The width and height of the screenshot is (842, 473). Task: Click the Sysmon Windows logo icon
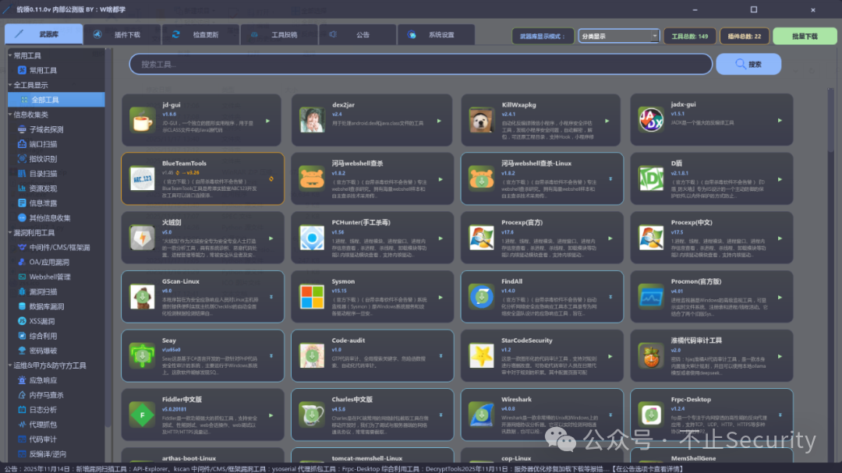[x=312, y=297]
